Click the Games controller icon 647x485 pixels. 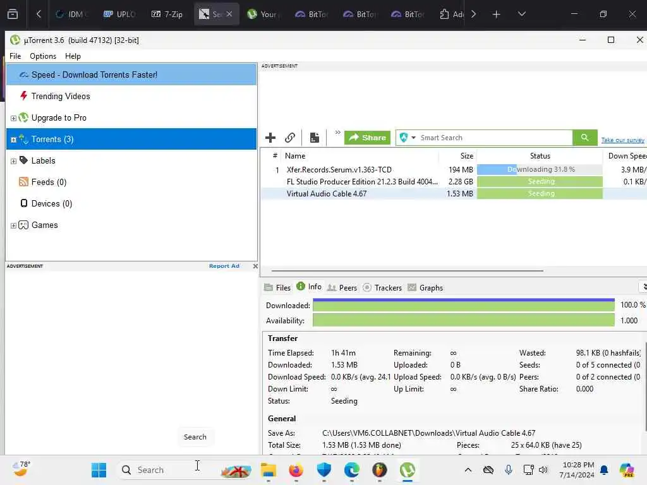(23, 225)
